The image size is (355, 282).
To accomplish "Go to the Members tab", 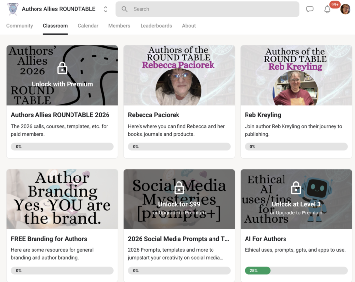I will (119, 26).
